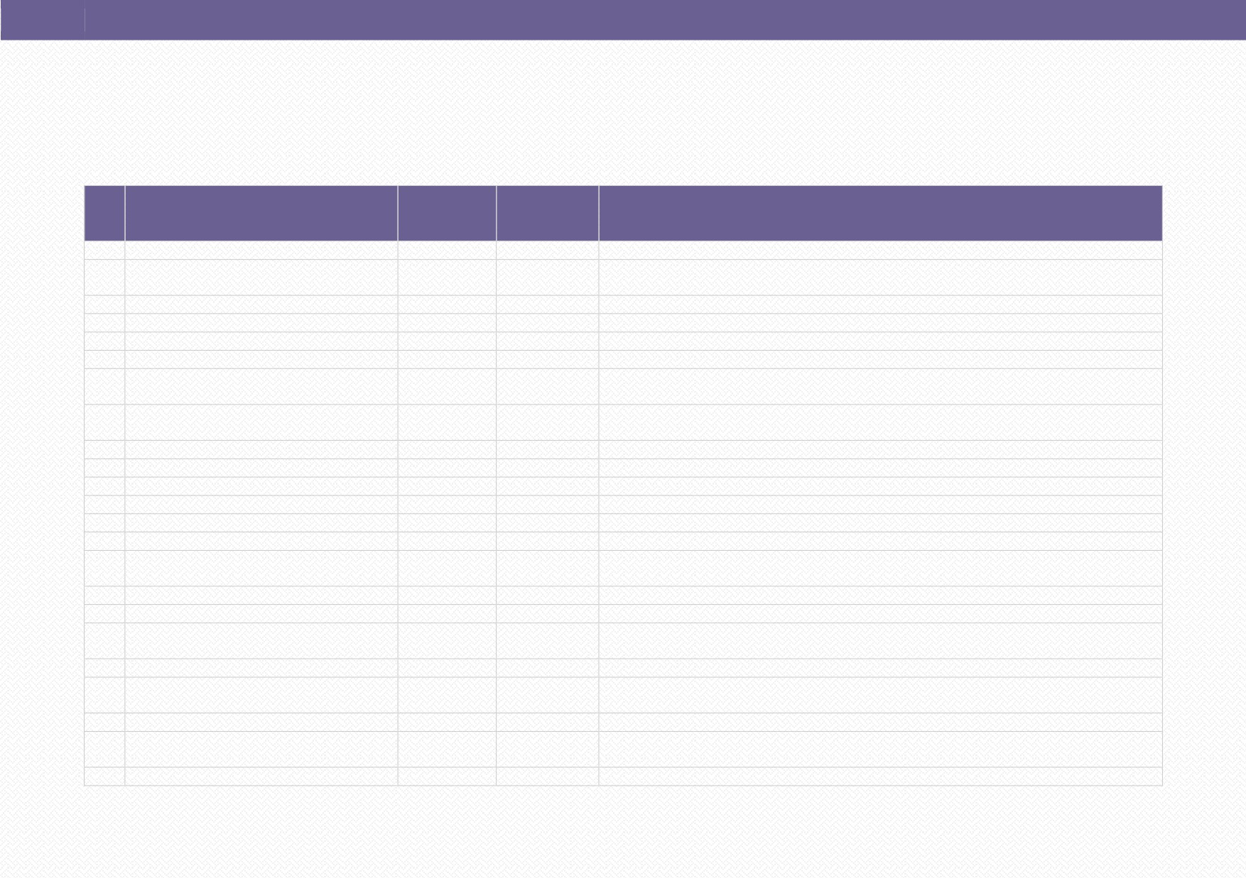Click the last table row's fourth-column cell
The width and height of the screenshot is (1246, 878).
coord(547,777)
